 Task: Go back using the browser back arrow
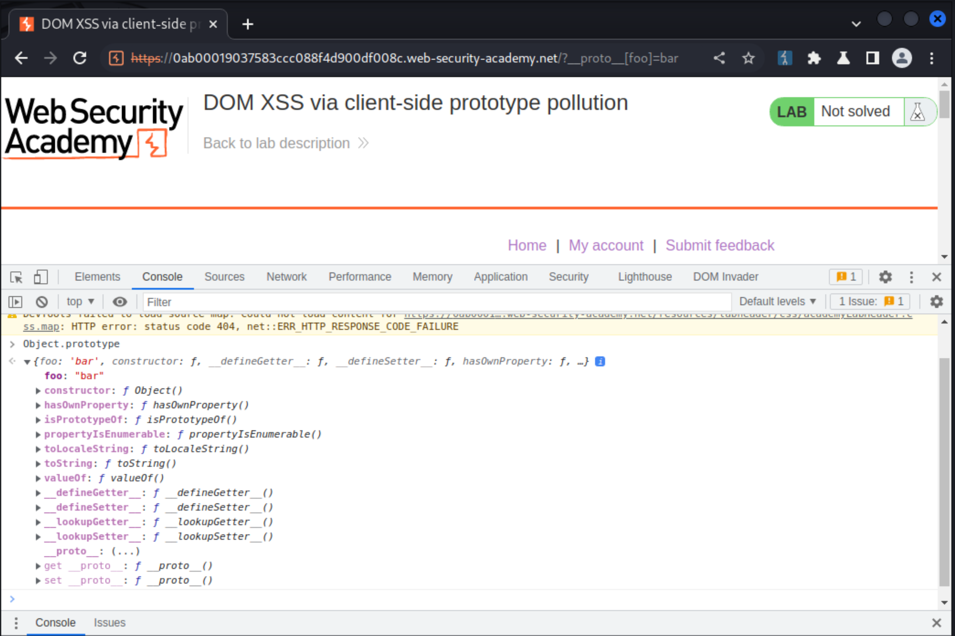[x=21, y=58]
